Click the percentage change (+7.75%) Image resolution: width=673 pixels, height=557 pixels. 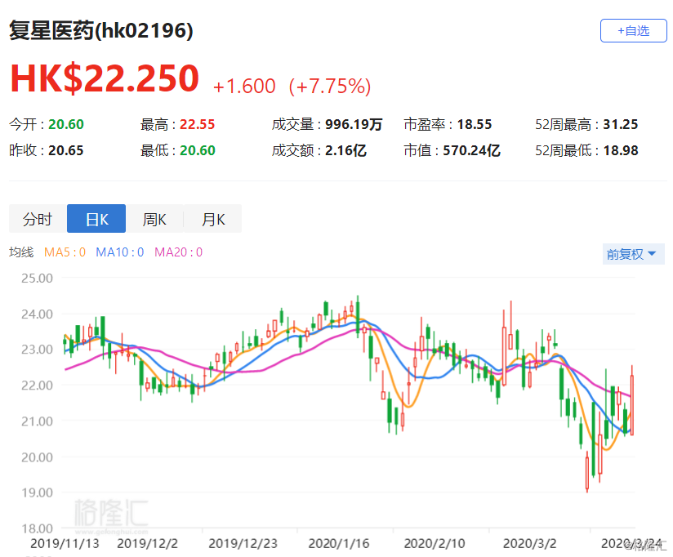tap(330, 87)
